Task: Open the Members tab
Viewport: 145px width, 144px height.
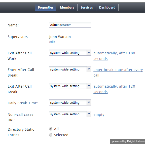Action: click(x=67, y=7)
